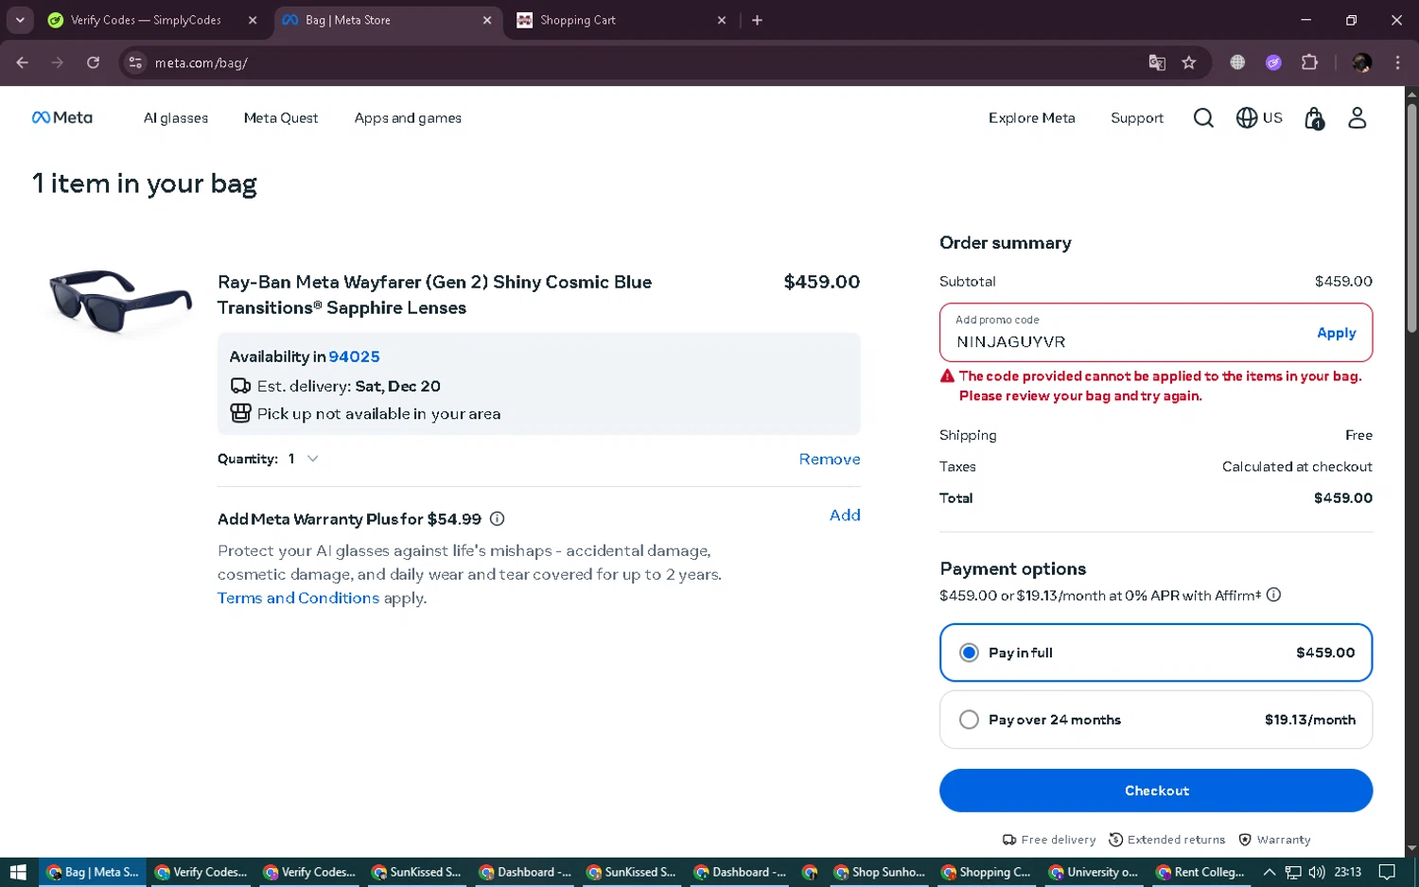The height and width of the screenshot is (887, 1419).
Task: Open the AI glasses menu
Action: click(x=176, y=118)
